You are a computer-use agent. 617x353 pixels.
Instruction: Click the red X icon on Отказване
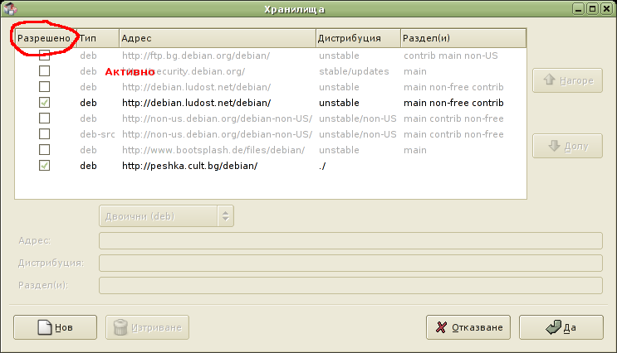point(442,328)
